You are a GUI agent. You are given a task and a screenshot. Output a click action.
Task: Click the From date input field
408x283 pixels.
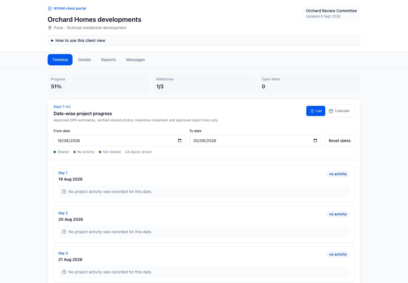tap(120, 141)
